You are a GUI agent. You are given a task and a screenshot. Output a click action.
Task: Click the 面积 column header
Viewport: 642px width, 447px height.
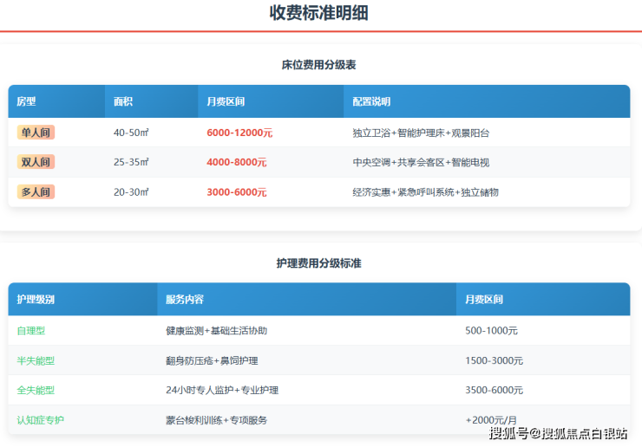pyautogui.click(x=123, y=101)
